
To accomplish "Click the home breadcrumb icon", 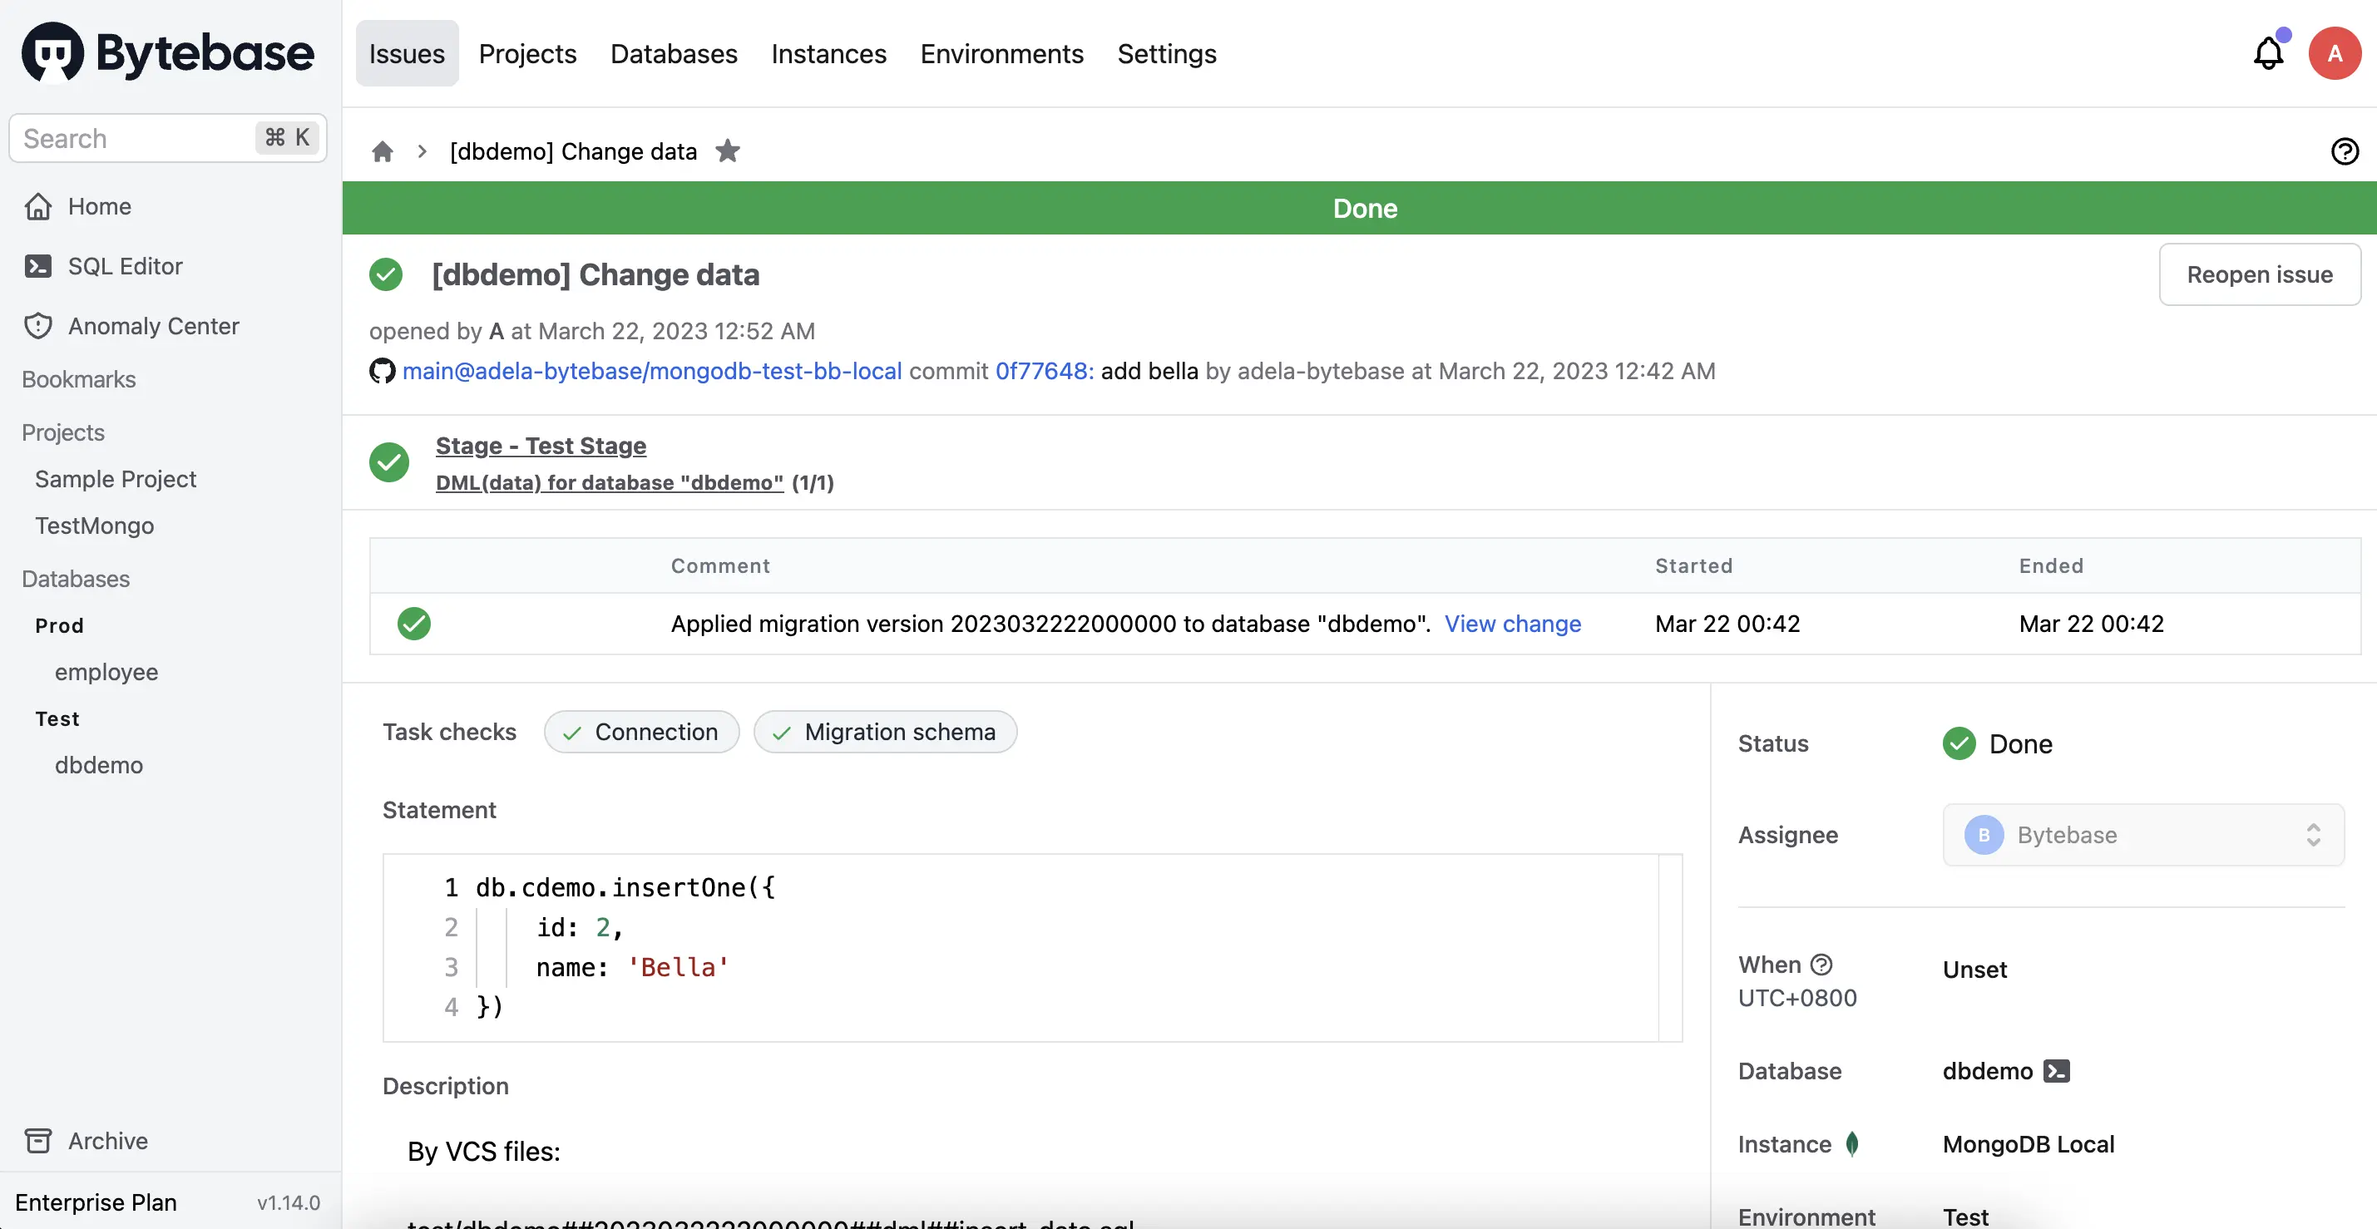I will pyautogui.click(x=382, y=151).
